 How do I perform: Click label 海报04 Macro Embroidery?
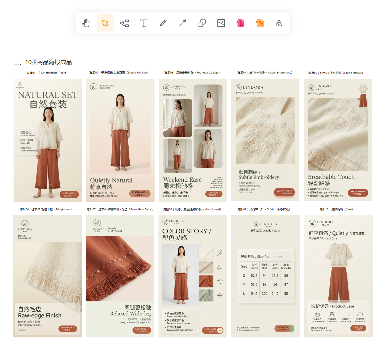coord(265,73)
